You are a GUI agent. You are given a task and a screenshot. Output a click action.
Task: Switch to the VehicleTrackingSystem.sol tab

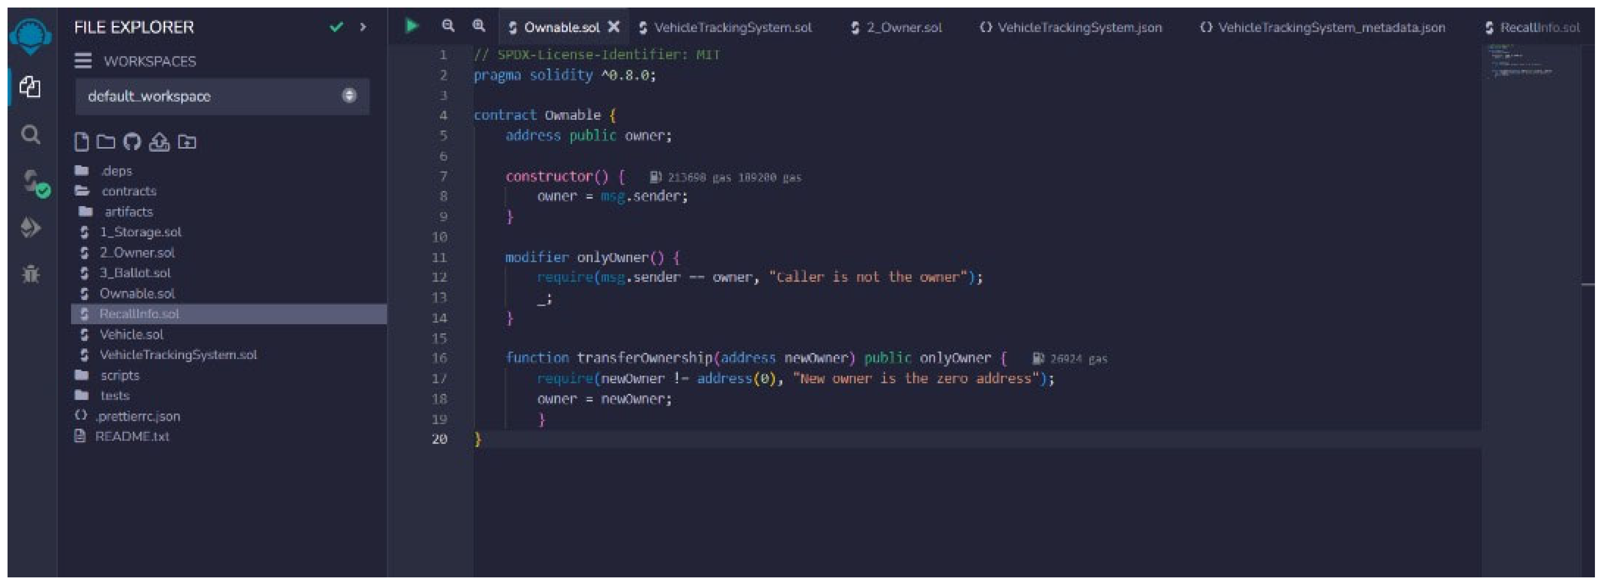[x=732, y=27]
